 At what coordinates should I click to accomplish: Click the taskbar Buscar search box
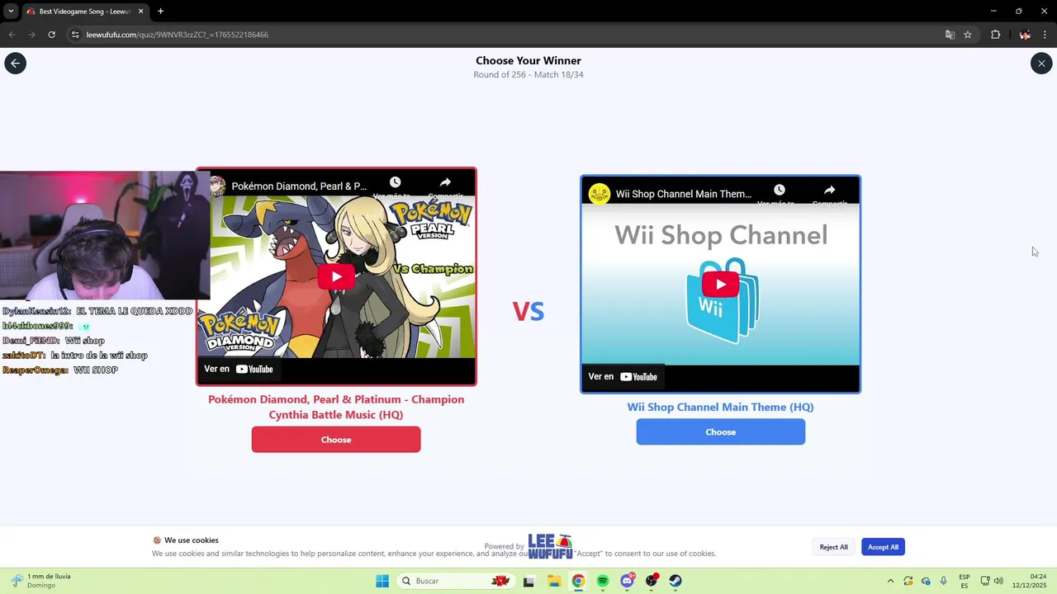[x=454, y=581]
